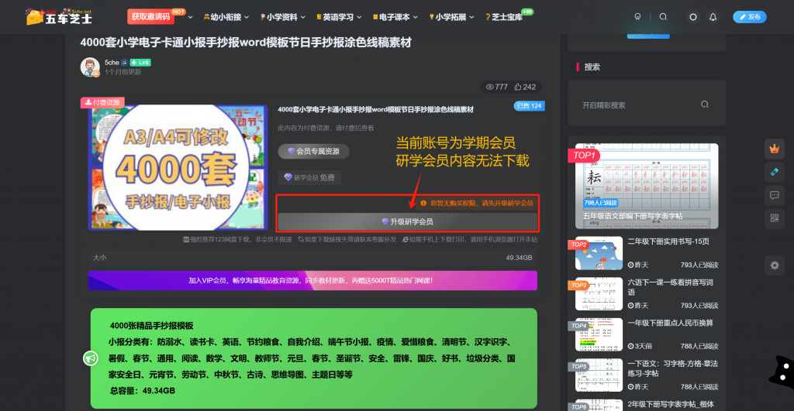Open the 小学拓展 menu
This screenshot has width=794, height=411.
(x=451, y=17)
